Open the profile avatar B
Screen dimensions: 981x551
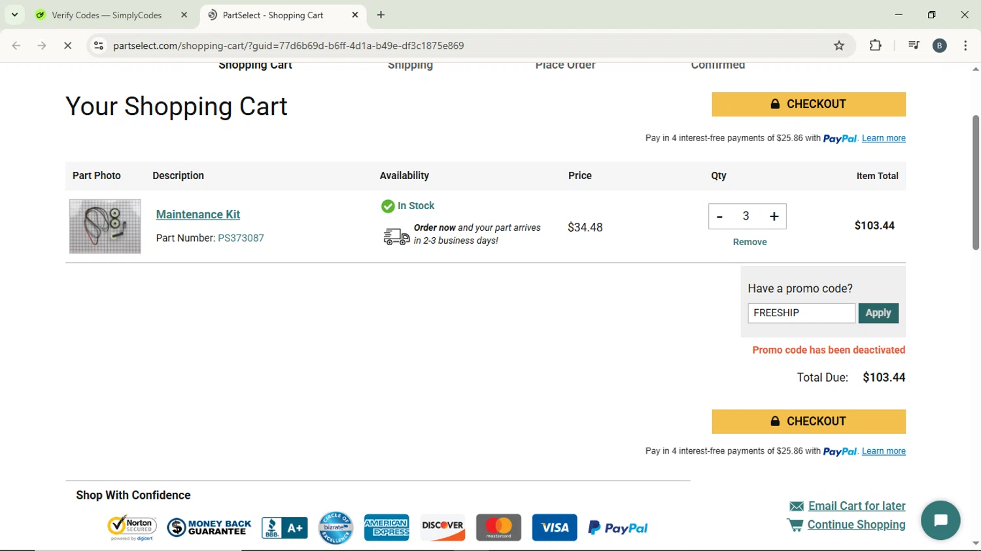click(940, 46)
